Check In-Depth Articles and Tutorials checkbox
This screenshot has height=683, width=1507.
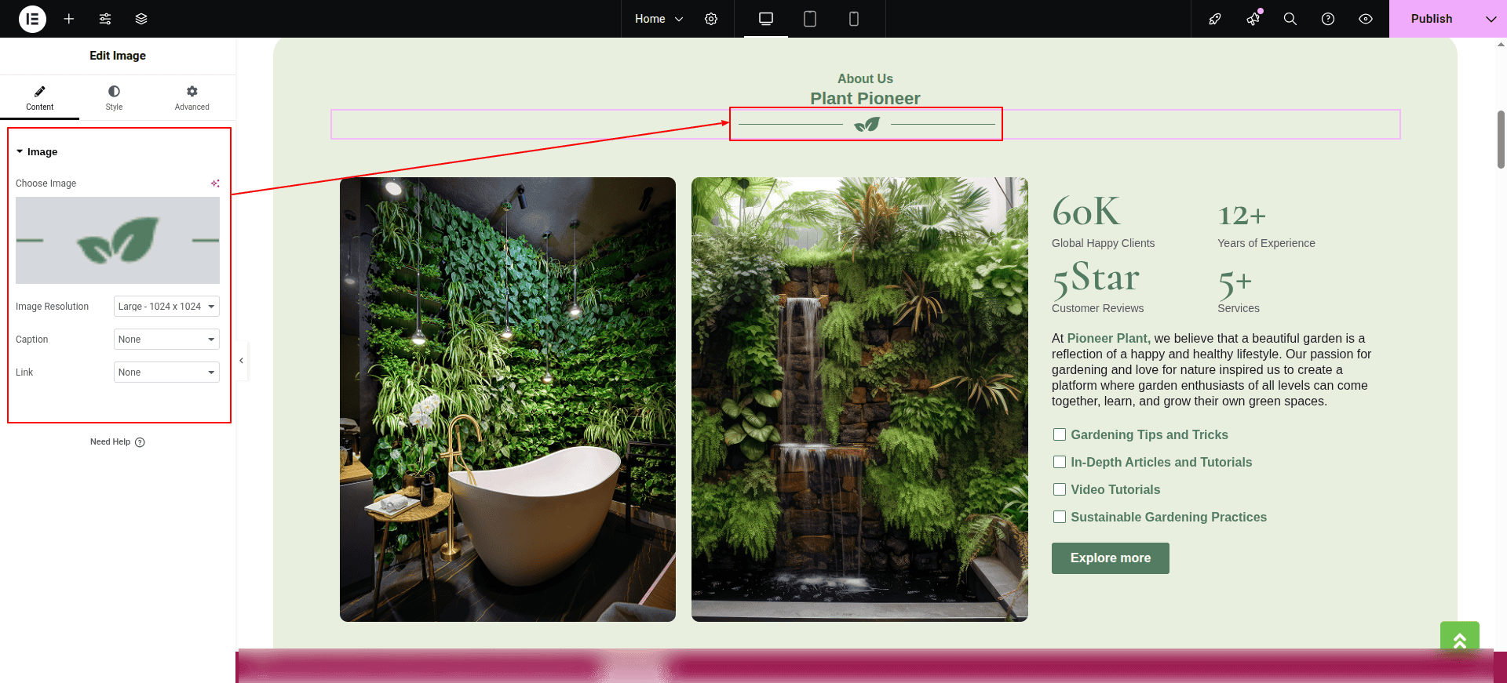pos(1060,462)
